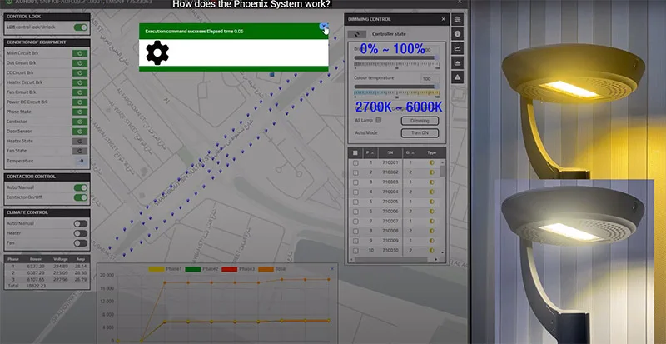
Task: Open the area chart icon in the sidebar
Action: point(457,63)
